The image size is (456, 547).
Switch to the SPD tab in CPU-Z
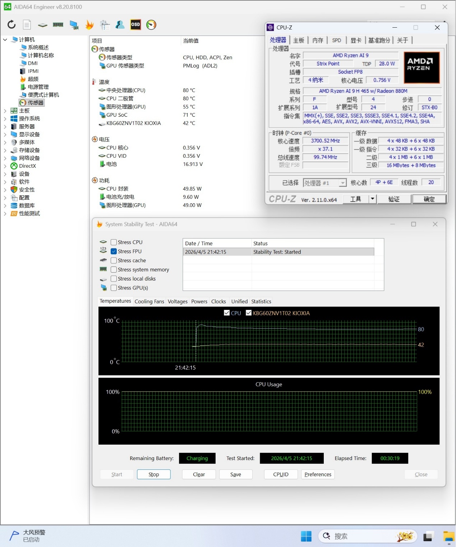coord(337,40)
